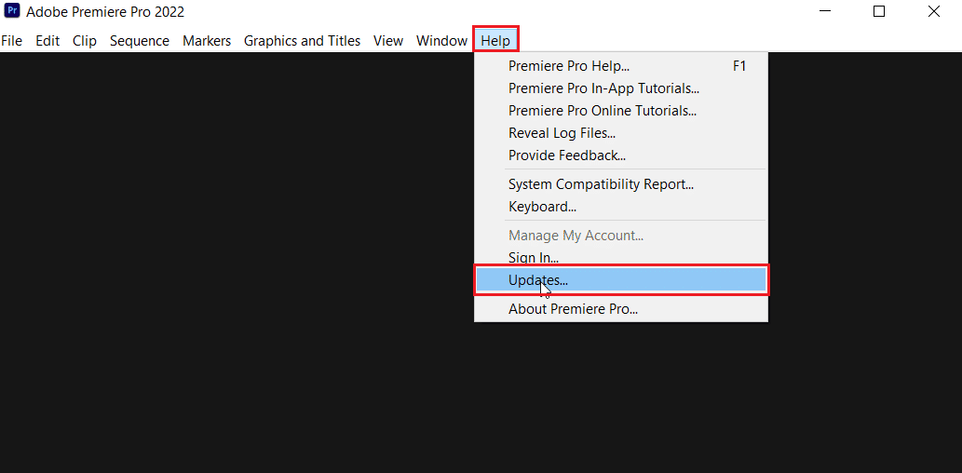Maximize the Premiere Pro window

coord(879,11)
